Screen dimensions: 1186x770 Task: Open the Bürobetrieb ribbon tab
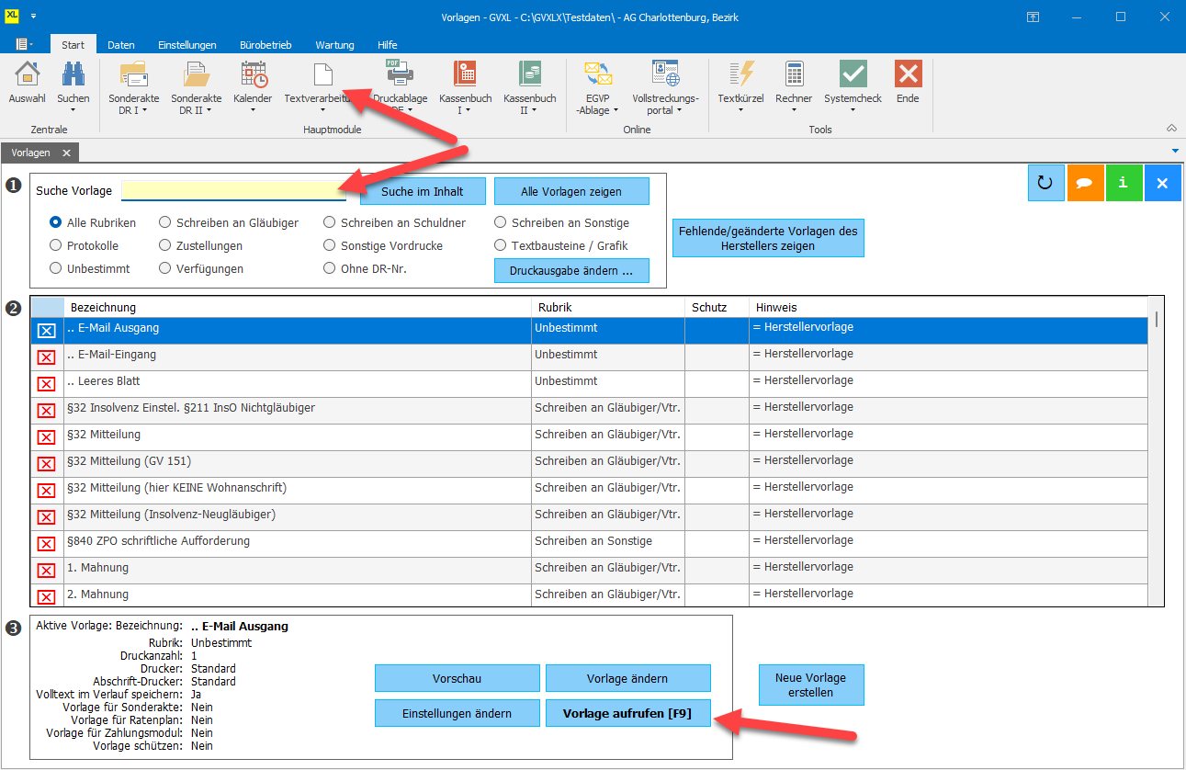(265, 45)
